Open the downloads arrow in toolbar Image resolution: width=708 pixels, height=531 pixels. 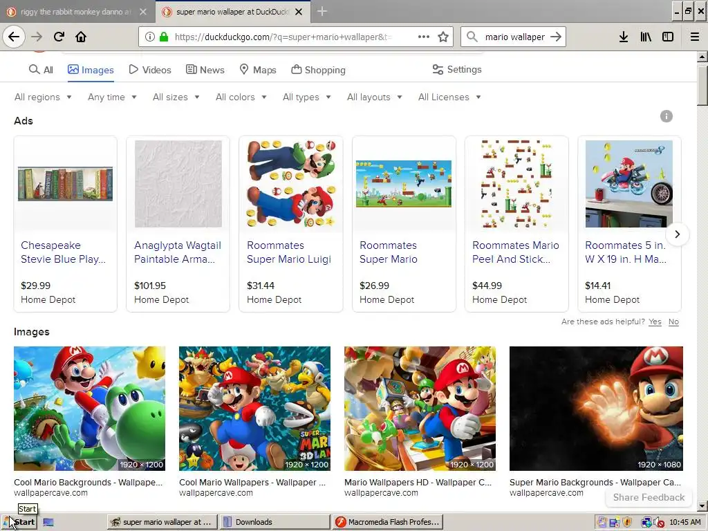[624, 37]
